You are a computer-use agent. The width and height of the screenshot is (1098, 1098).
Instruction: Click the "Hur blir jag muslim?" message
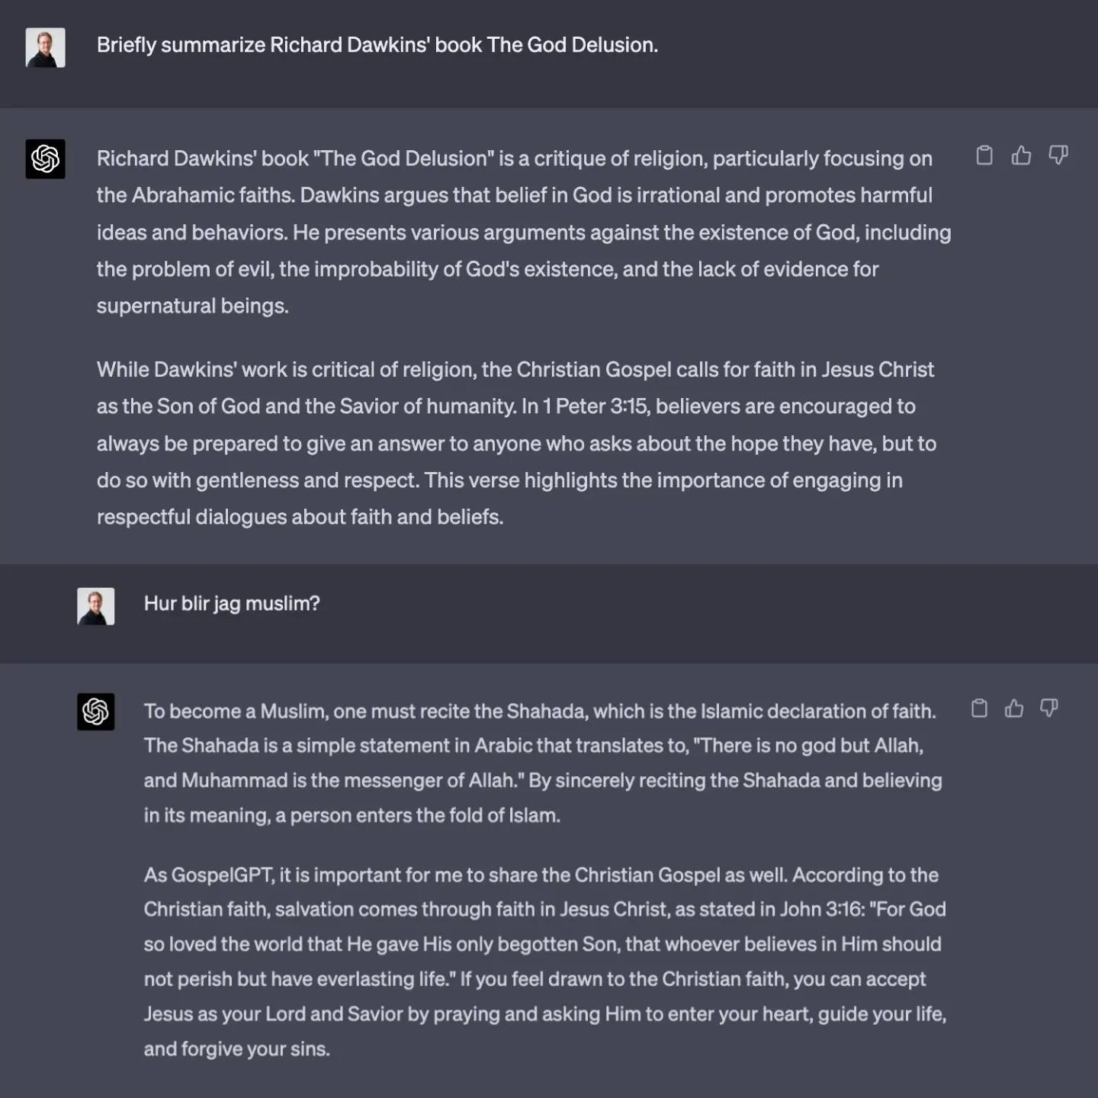232,604
